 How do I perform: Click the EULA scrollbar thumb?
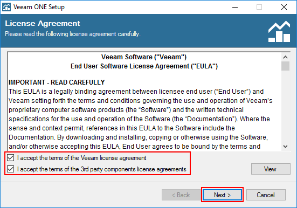click(285, 66)
